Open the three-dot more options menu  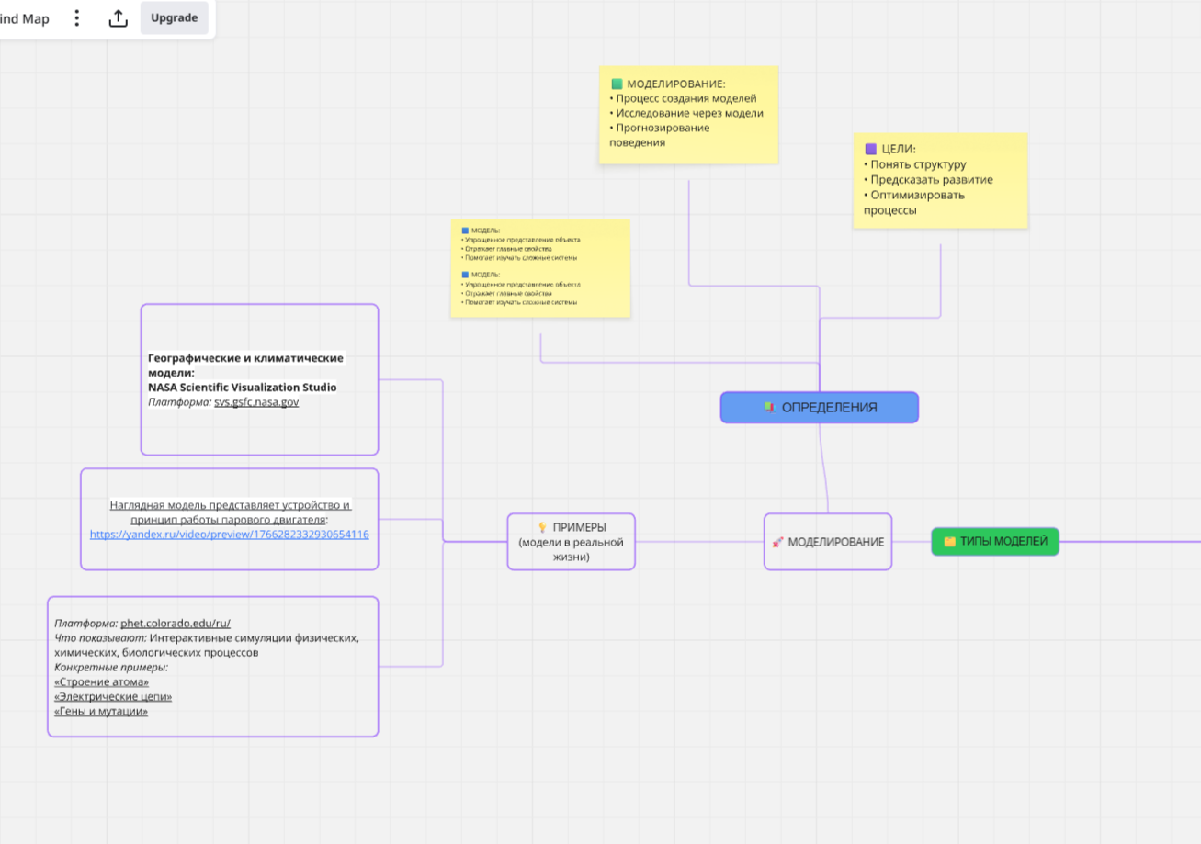point(77,18)
